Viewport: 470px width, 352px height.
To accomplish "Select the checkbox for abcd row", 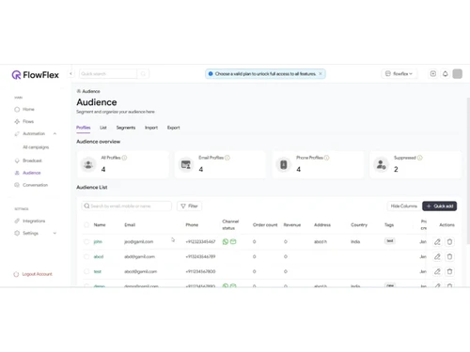I will pos(86,256).
